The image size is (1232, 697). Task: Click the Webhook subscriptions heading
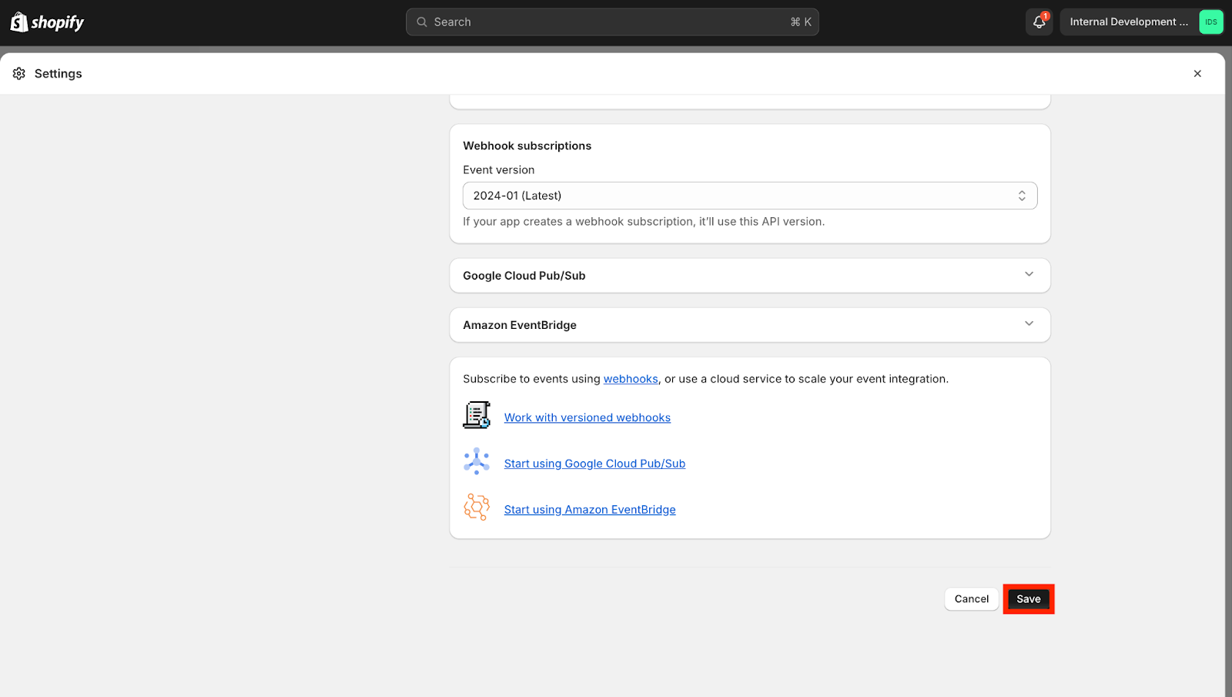pos(527,146)
